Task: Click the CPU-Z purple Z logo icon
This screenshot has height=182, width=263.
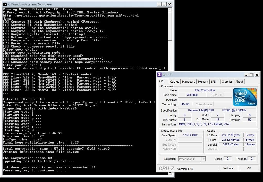Action: [x=159, y=75]
